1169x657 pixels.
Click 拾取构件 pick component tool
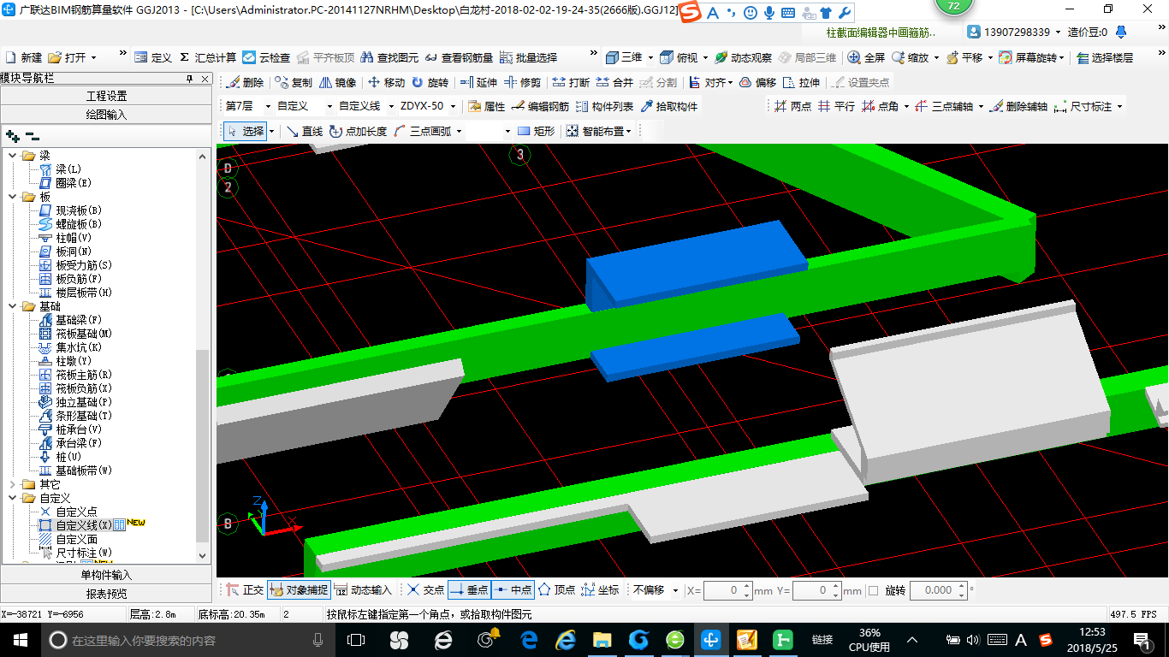coord(669,106)
